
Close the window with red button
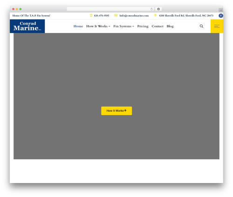pyautogui.click(x=14, y=9)
